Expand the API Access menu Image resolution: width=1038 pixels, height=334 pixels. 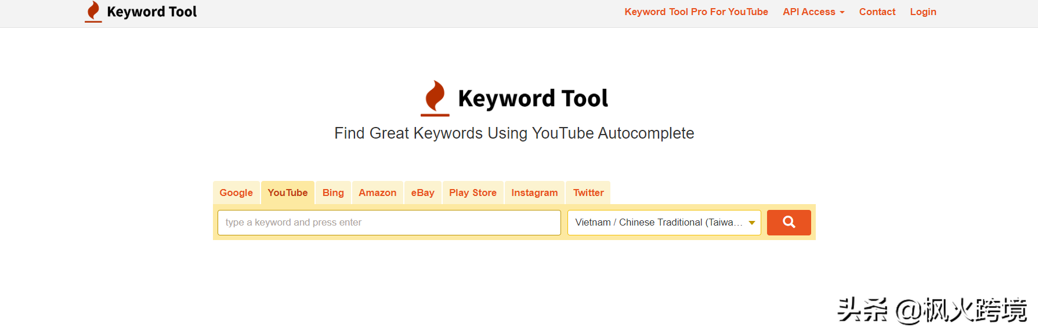coord(813,12)
